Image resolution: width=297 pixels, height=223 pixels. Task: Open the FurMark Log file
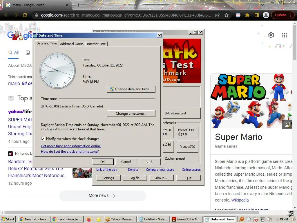[135, 178]
